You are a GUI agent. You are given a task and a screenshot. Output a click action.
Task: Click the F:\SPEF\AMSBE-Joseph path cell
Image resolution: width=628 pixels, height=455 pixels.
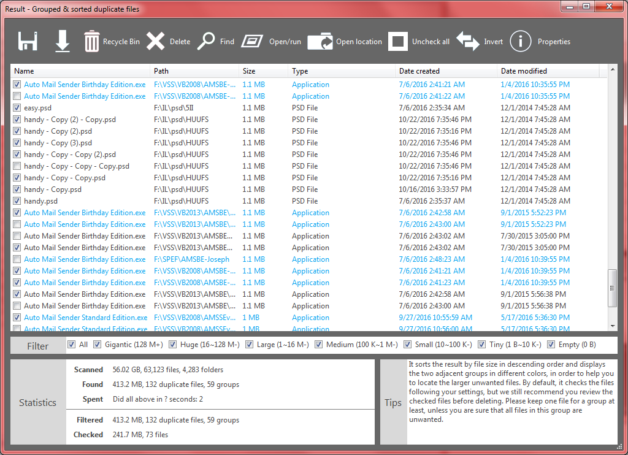pyautogui.click(x=191, y=259)
